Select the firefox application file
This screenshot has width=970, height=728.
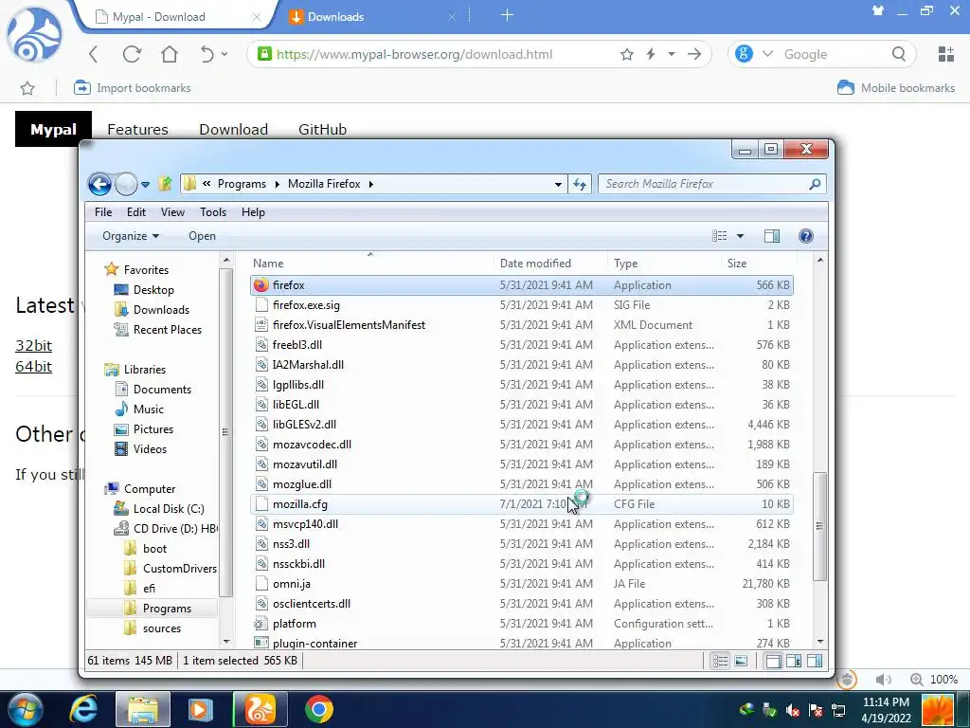click(x=522, y=285)
